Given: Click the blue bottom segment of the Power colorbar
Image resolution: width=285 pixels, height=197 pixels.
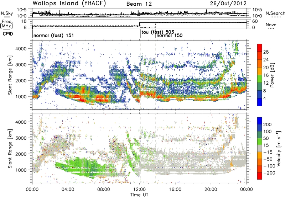Looking at the screenshot, I should click(260, 102).
